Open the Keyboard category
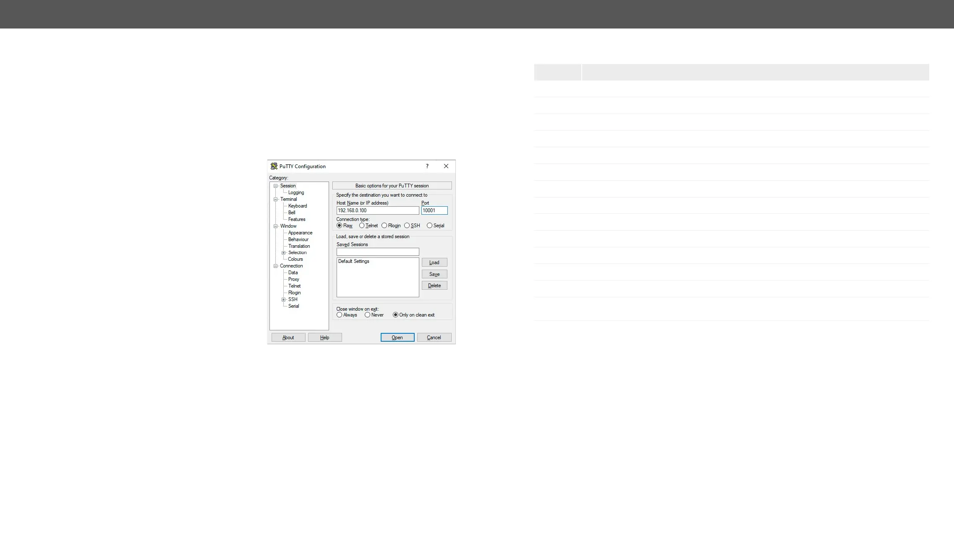 pos(298,206)
